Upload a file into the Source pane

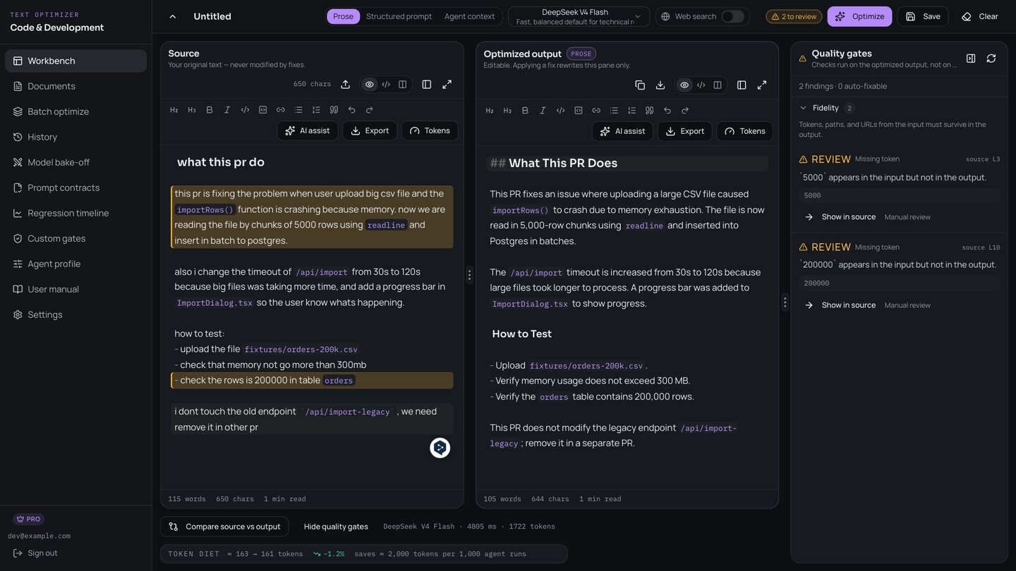pyautogui.click(x=345, y=85)
